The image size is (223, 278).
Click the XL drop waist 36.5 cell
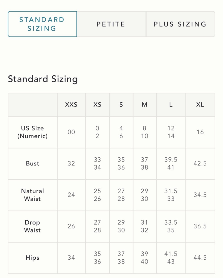(x=200, y=226)
